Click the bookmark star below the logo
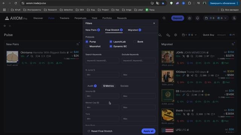This screenshot has height=135, width=241. [5, 26]
